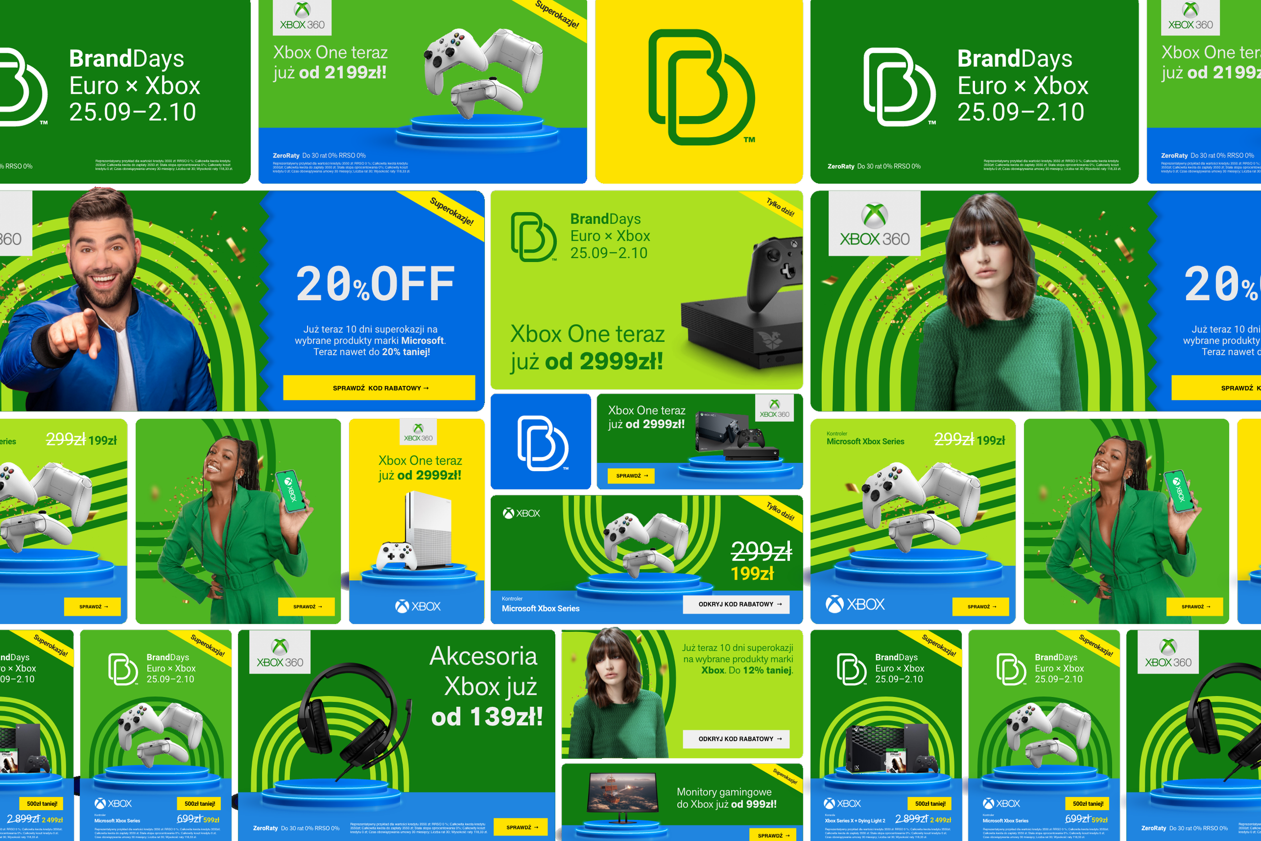Click the Xbox One teraz już od 2199zł! headline

click(330, 62)
